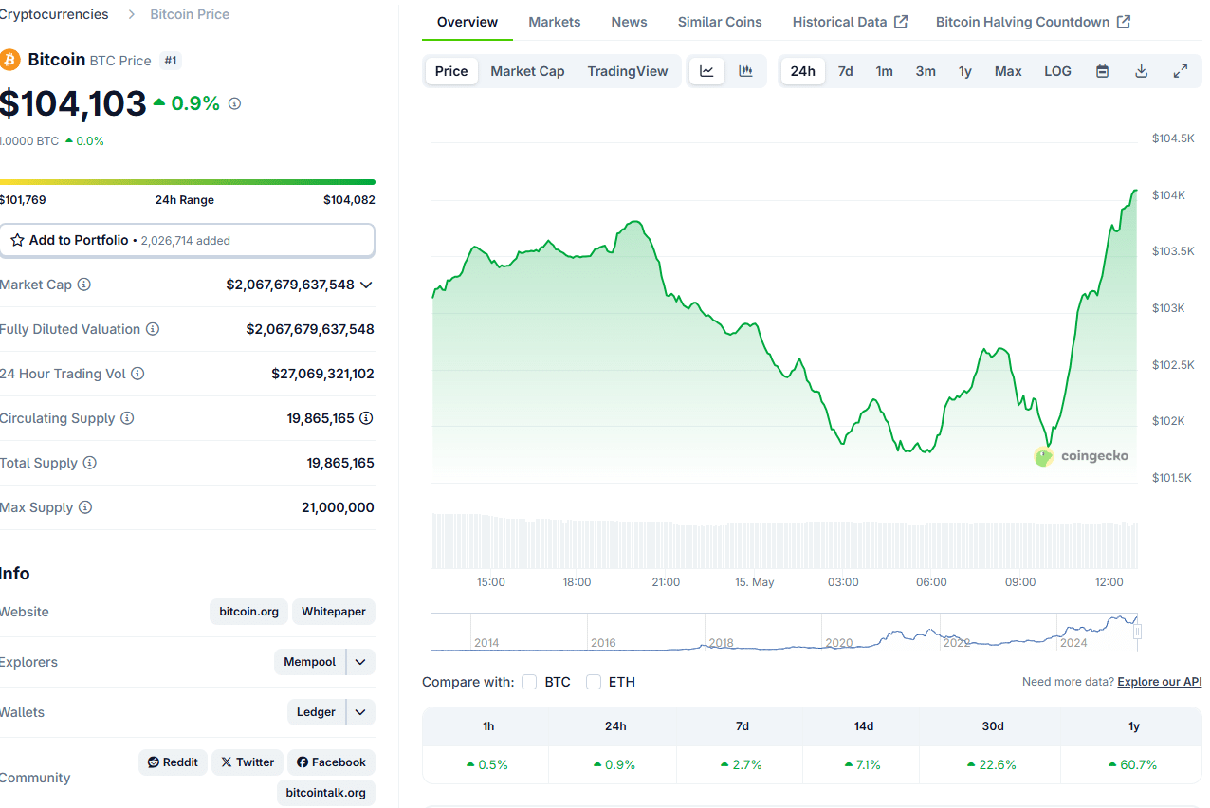
Task: Click the #1 rank badge
Action: (x=171, y=61)
